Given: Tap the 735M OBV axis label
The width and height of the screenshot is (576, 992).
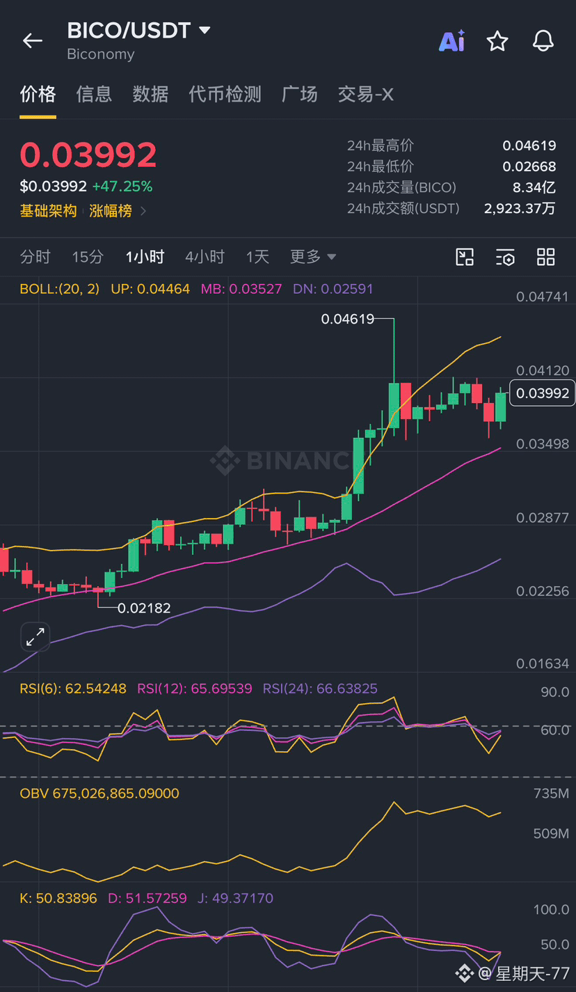Looking at the screenshot, I should [x=551, y=794].
